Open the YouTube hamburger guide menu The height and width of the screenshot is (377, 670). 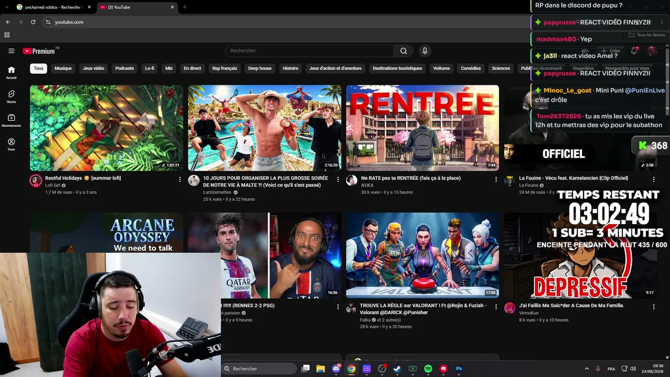(x=12, y=51)
